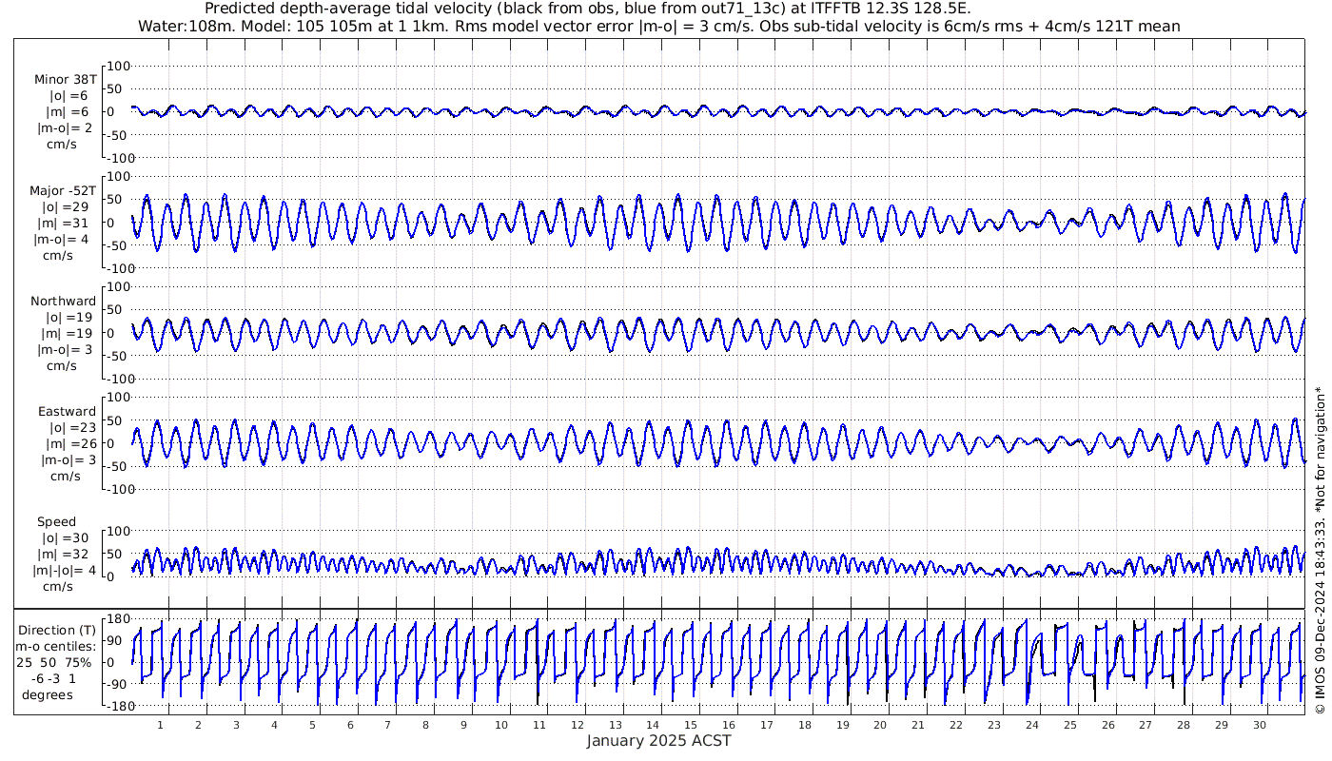Click the '|m| =31' value in the Major panel
Screen dimensions: 1332x761
pyautogui.click(x=67, y=224)
